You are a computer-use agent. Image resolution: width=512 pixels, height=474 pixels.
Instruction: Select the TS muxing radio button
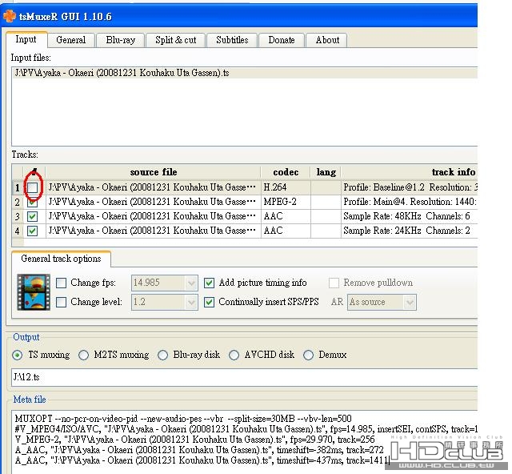click(x=18, y=355)
